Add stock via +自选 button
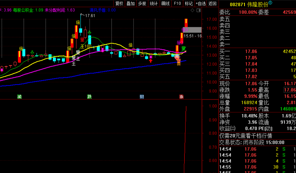Image resolution: width=296 pixels, height=173 pixels. point(201,3)
